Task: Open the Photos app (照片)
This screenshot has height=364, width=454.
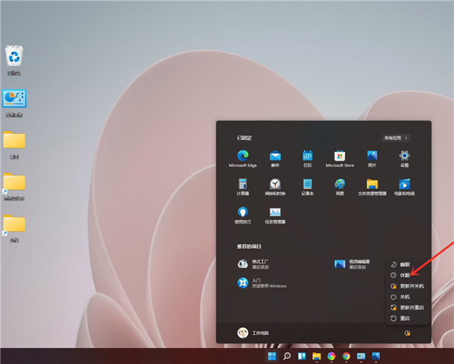Action: pyautogui.click(x=372, y=156)
